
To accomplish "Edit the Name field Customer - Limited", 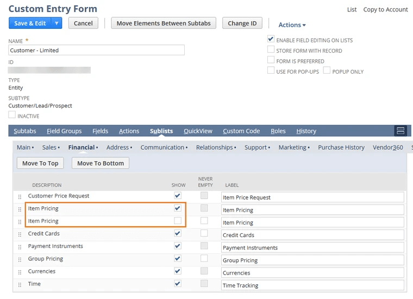I will pyautogui.click(x=96, y=50).
